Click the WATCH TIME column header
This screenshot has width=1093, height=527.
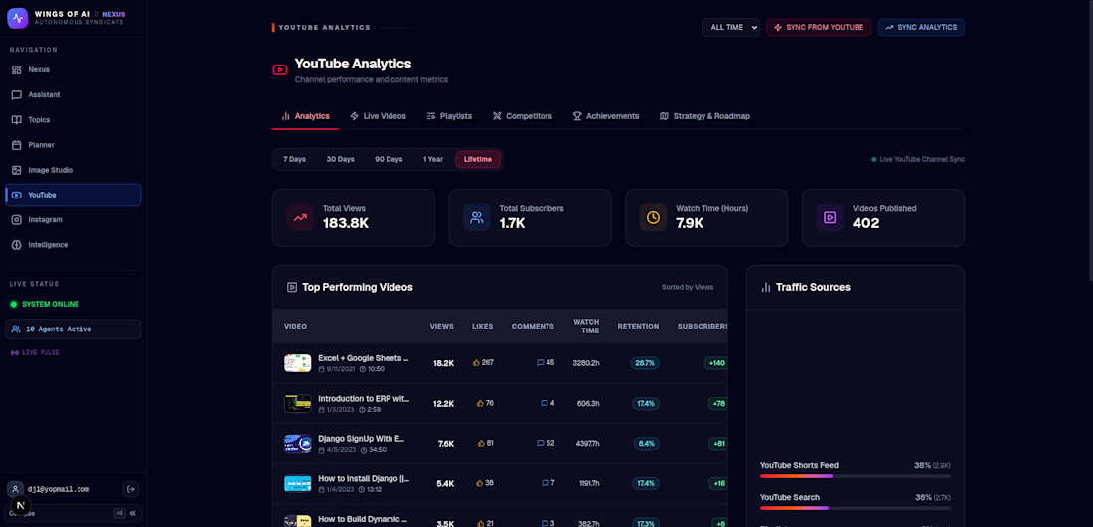pos(586,326)
